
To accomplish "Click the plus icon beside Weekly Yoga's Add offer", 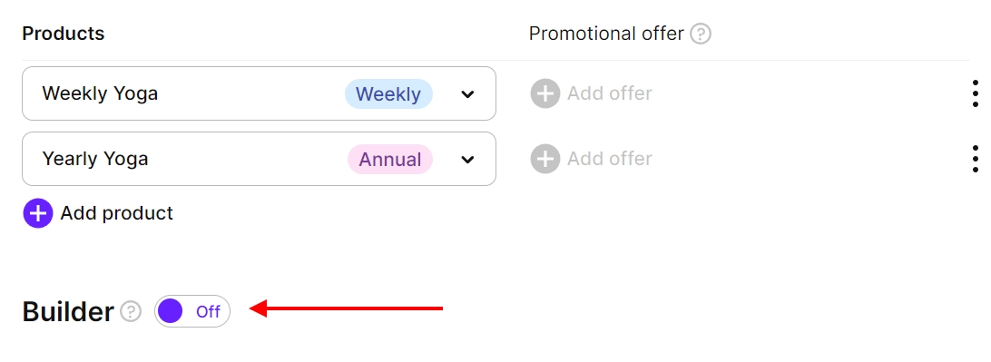I will point(545,93).
